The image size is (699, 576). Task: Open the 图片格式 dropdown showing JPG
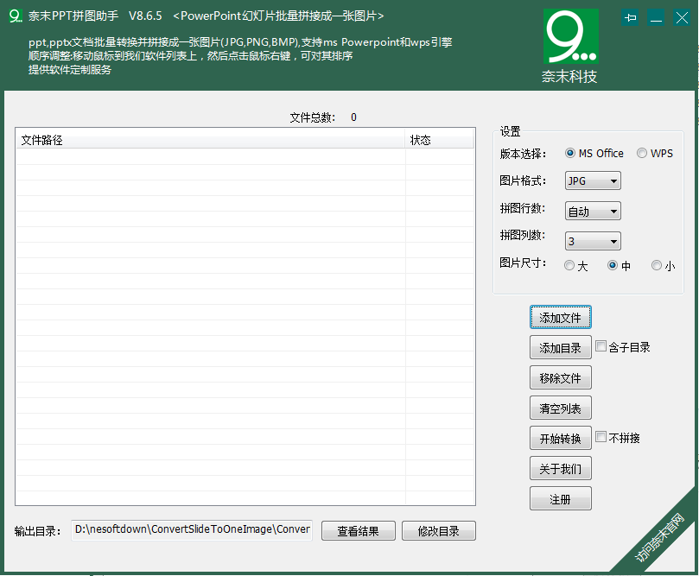tap(593, 180)
